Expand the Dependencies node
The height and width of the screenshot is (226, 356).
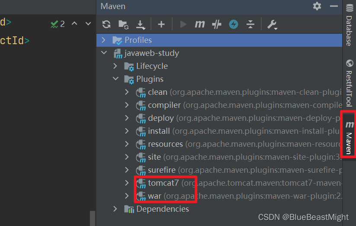[115, 209]
